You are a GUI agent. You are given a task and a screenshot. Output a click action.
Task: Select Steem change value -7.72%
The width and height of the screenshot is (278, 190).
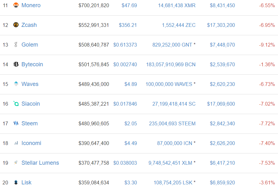coord(267,124)
